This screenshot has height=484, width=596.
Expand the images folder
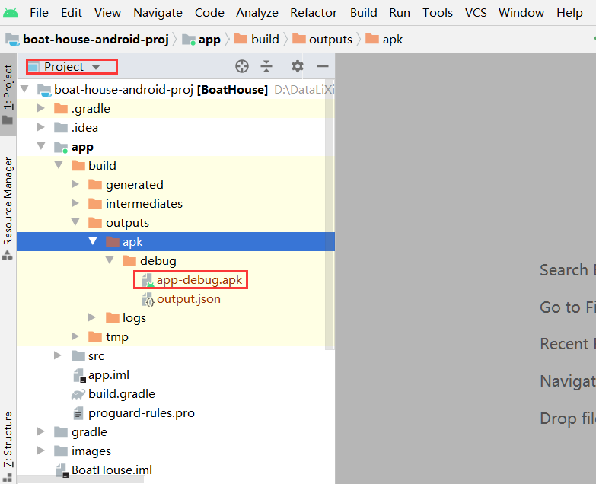click(40, 451)
